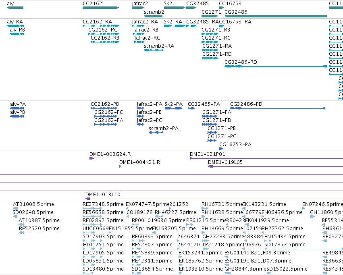Select the 'scramb2-PA' protein label
343x275 pixels.
point(164,128)
